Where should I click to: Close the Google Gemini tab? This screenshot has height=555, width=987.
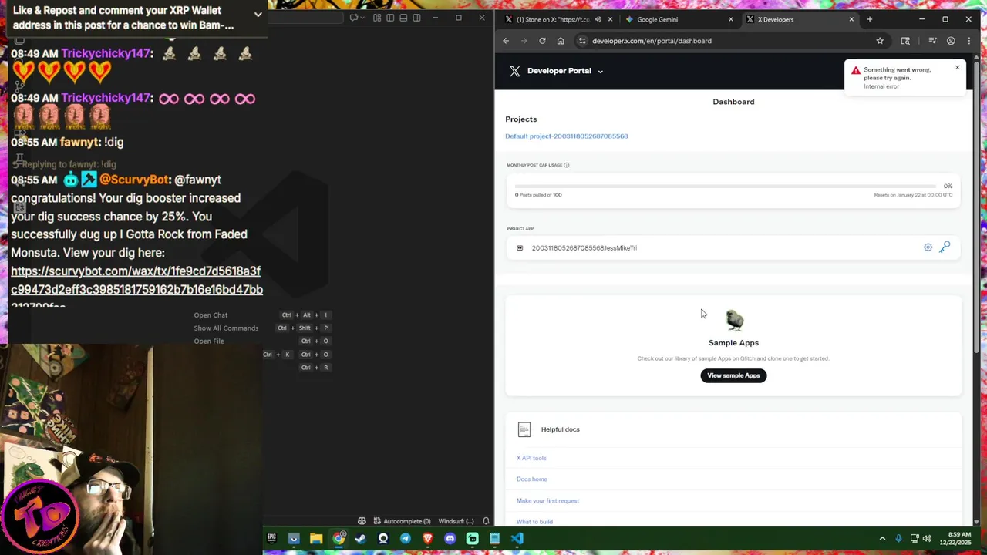point(731,19)
